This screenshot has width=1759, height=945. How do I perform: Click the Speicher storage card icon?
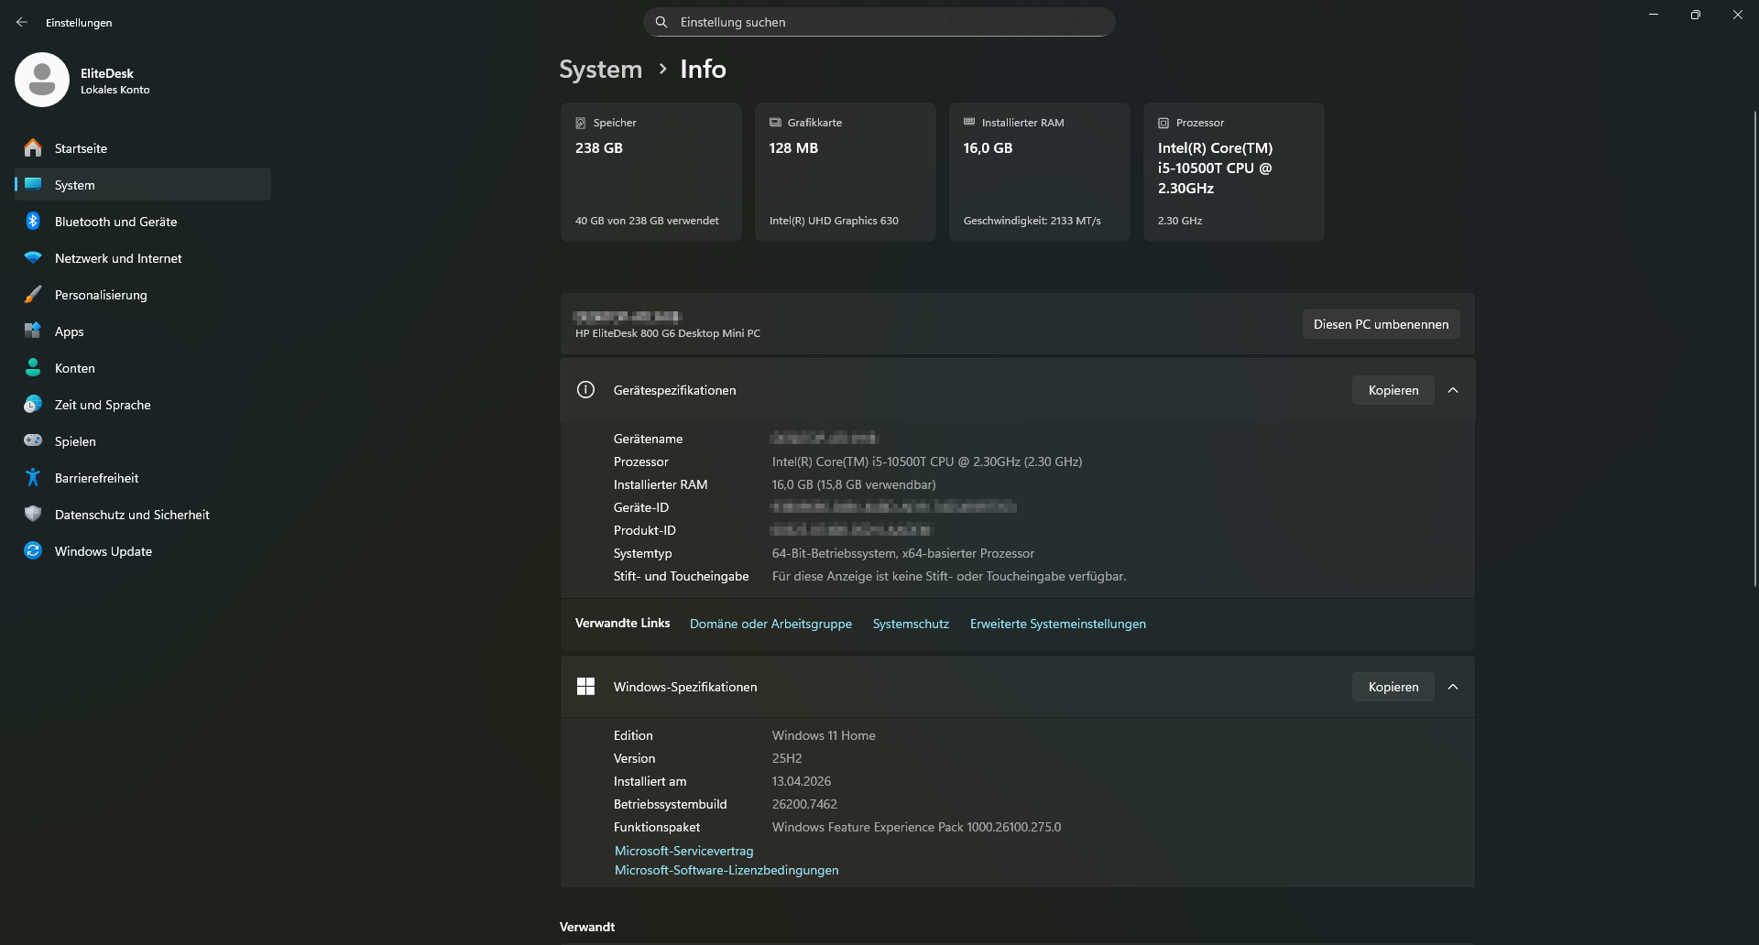(580, 123)
